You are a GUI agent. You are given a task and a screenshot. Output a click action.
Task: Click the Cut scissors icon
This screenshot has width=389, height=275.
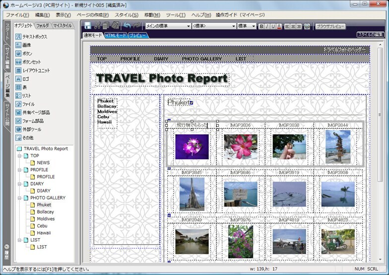pos(97,26)
